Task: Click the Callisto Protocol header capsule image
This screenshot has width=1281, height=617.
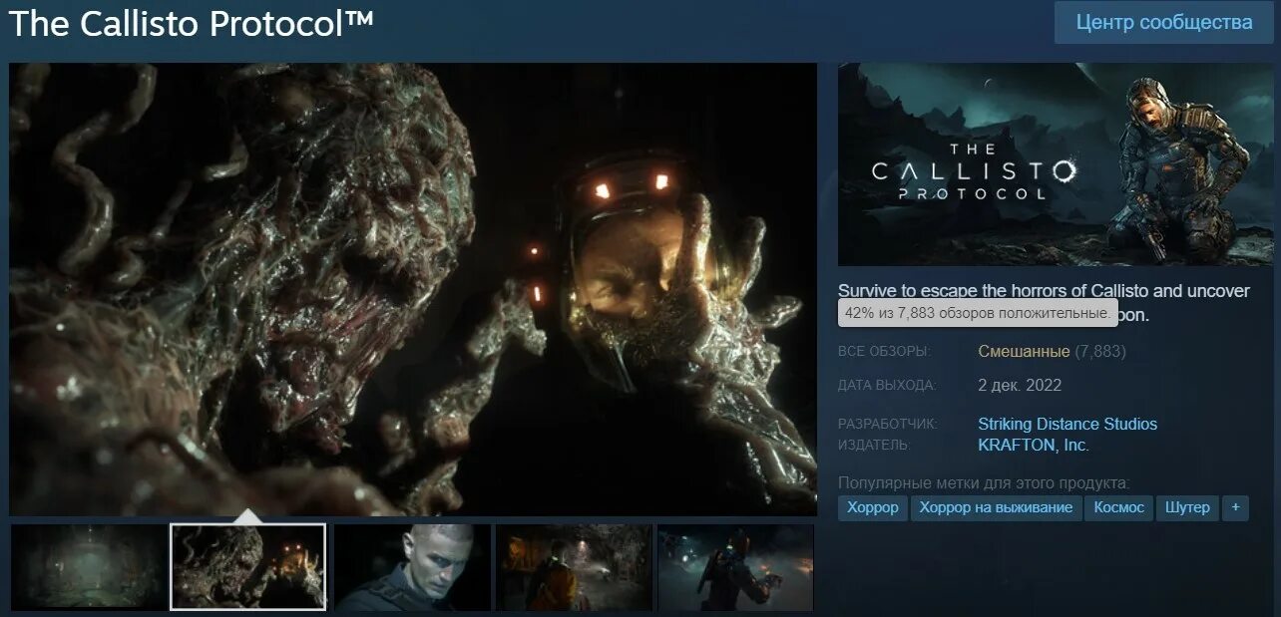Action: (x=1056, y=164)
